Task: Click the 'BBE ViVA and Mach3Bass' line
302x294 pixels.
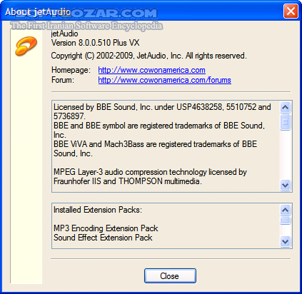Action: (155, 144)
